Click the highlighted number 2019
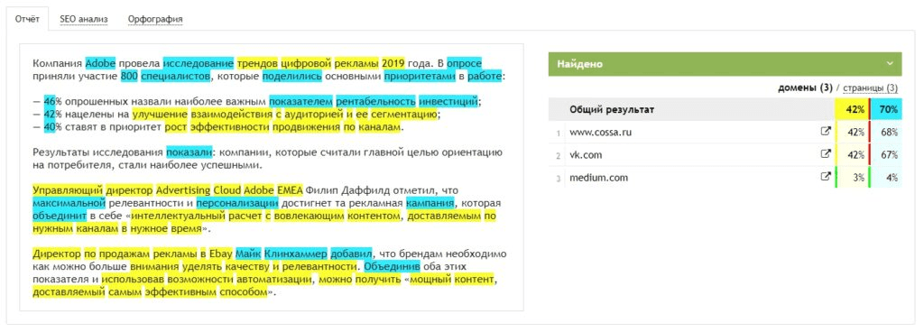 coord(393,63)
